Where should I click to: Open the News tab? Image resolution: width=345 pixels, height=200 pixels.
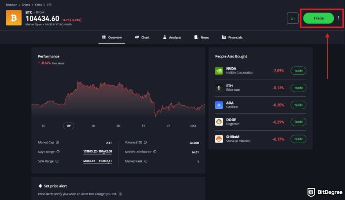(202, 37)
